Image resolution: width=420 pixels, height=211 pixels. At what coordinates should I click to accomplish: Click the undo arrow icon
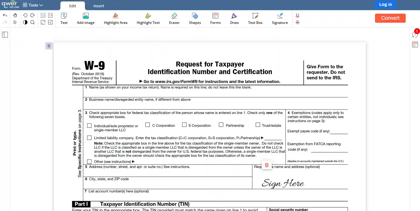point(5,15)
